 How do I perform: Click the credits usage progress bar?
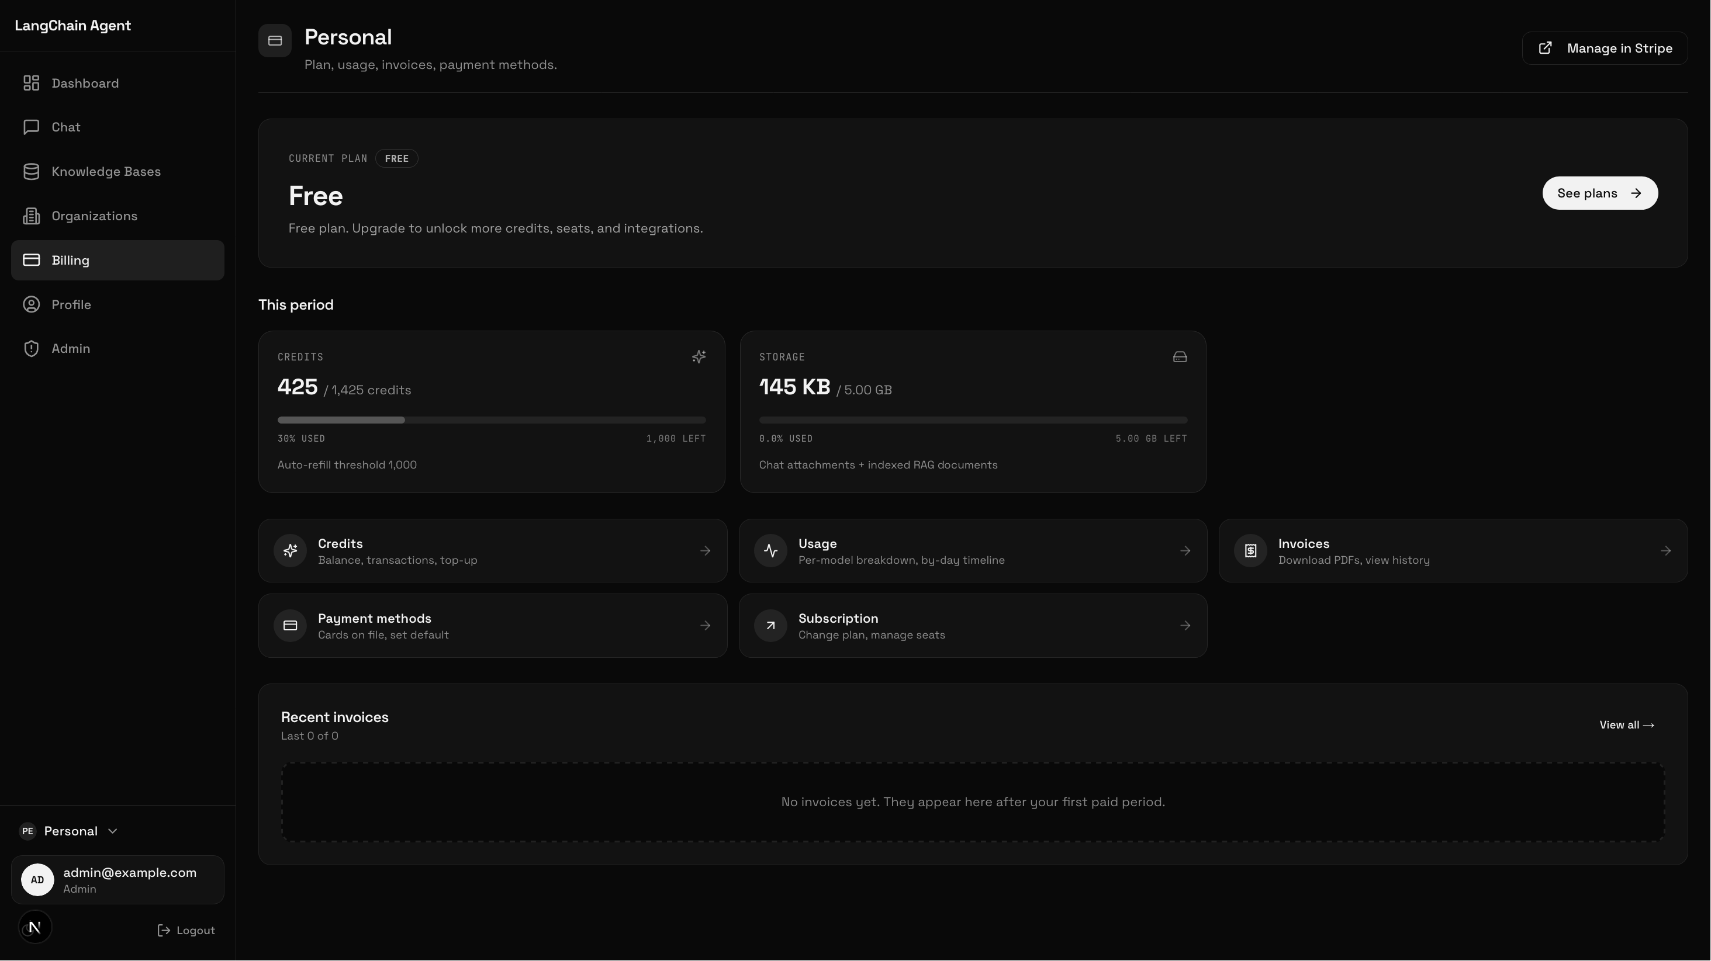(x=492, y=420)
